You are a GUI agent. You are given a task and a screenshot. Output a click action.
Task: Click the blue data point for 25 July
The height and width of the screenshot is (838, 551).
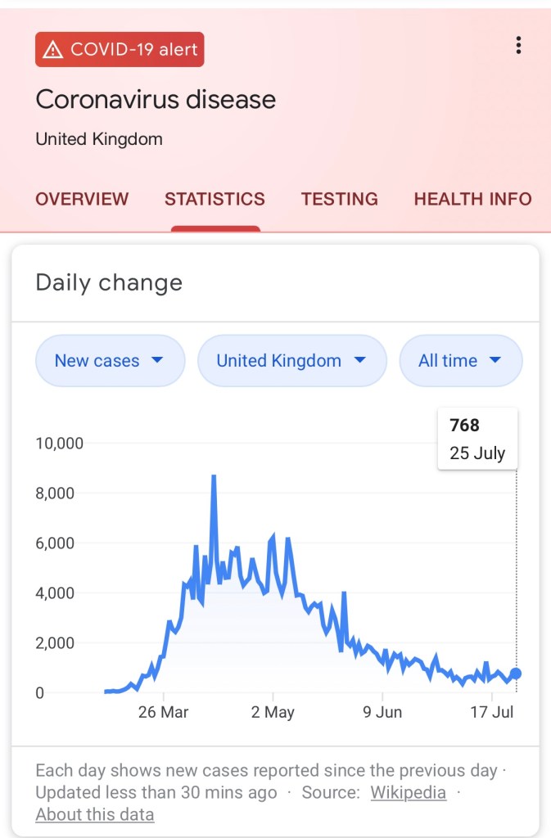click(x=515, y=674)
